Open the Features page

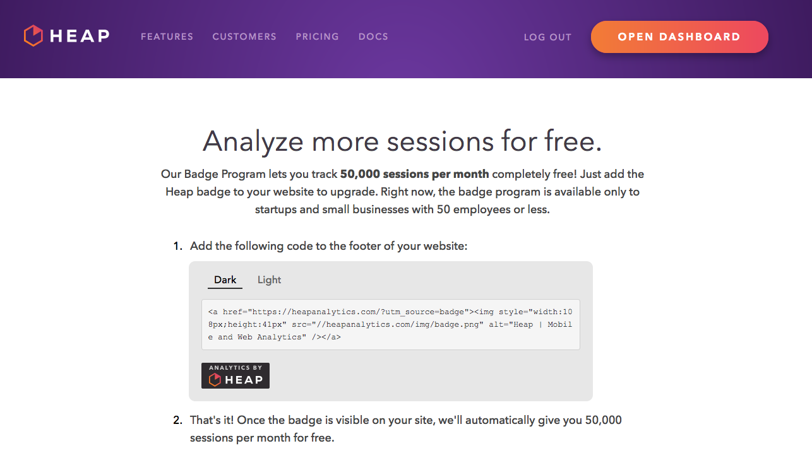click(x=167, y=37)
